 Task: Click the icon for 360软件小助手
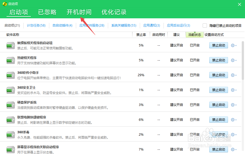pyautogui.click(x=11, y=75)
